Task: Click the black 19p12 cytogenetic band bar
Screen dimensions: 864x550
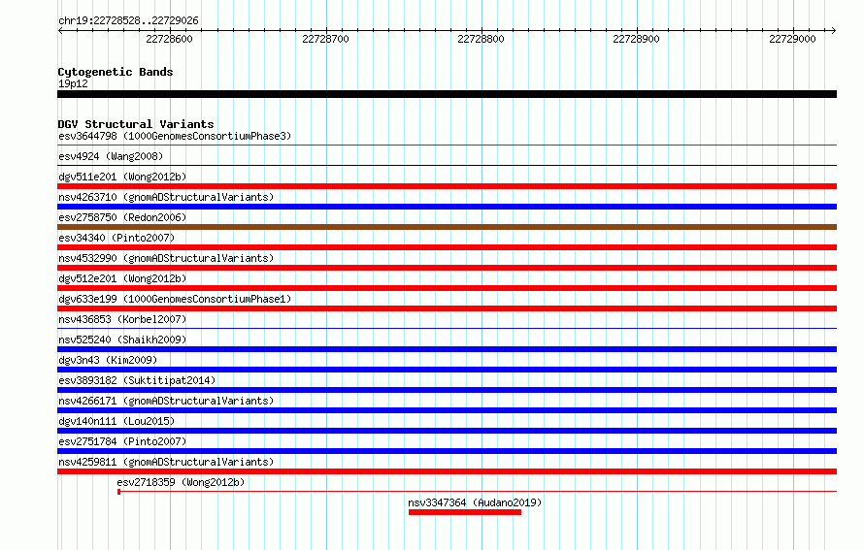Action: pyautogui.click(x=447, y=94)
